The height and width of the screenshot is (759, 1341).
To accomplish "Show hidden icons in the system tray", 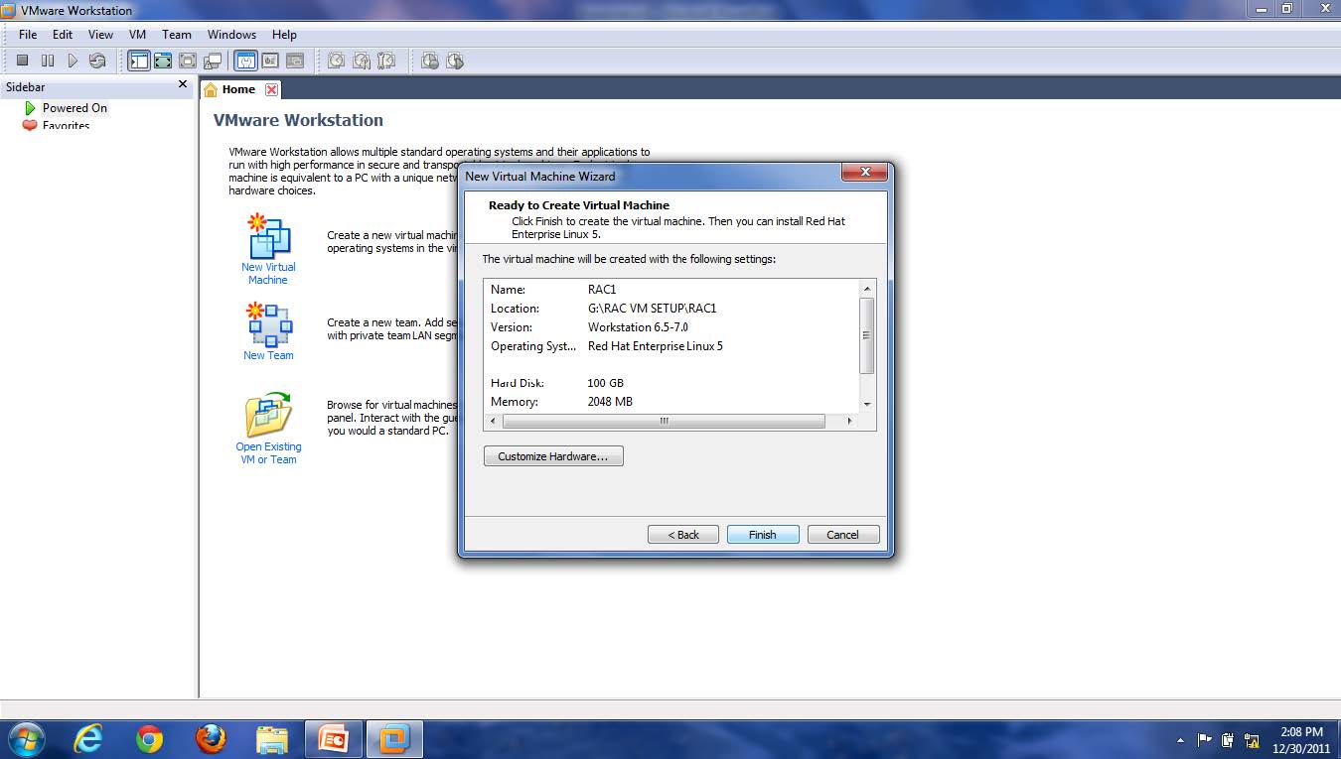I will [x=1180, y=740].
